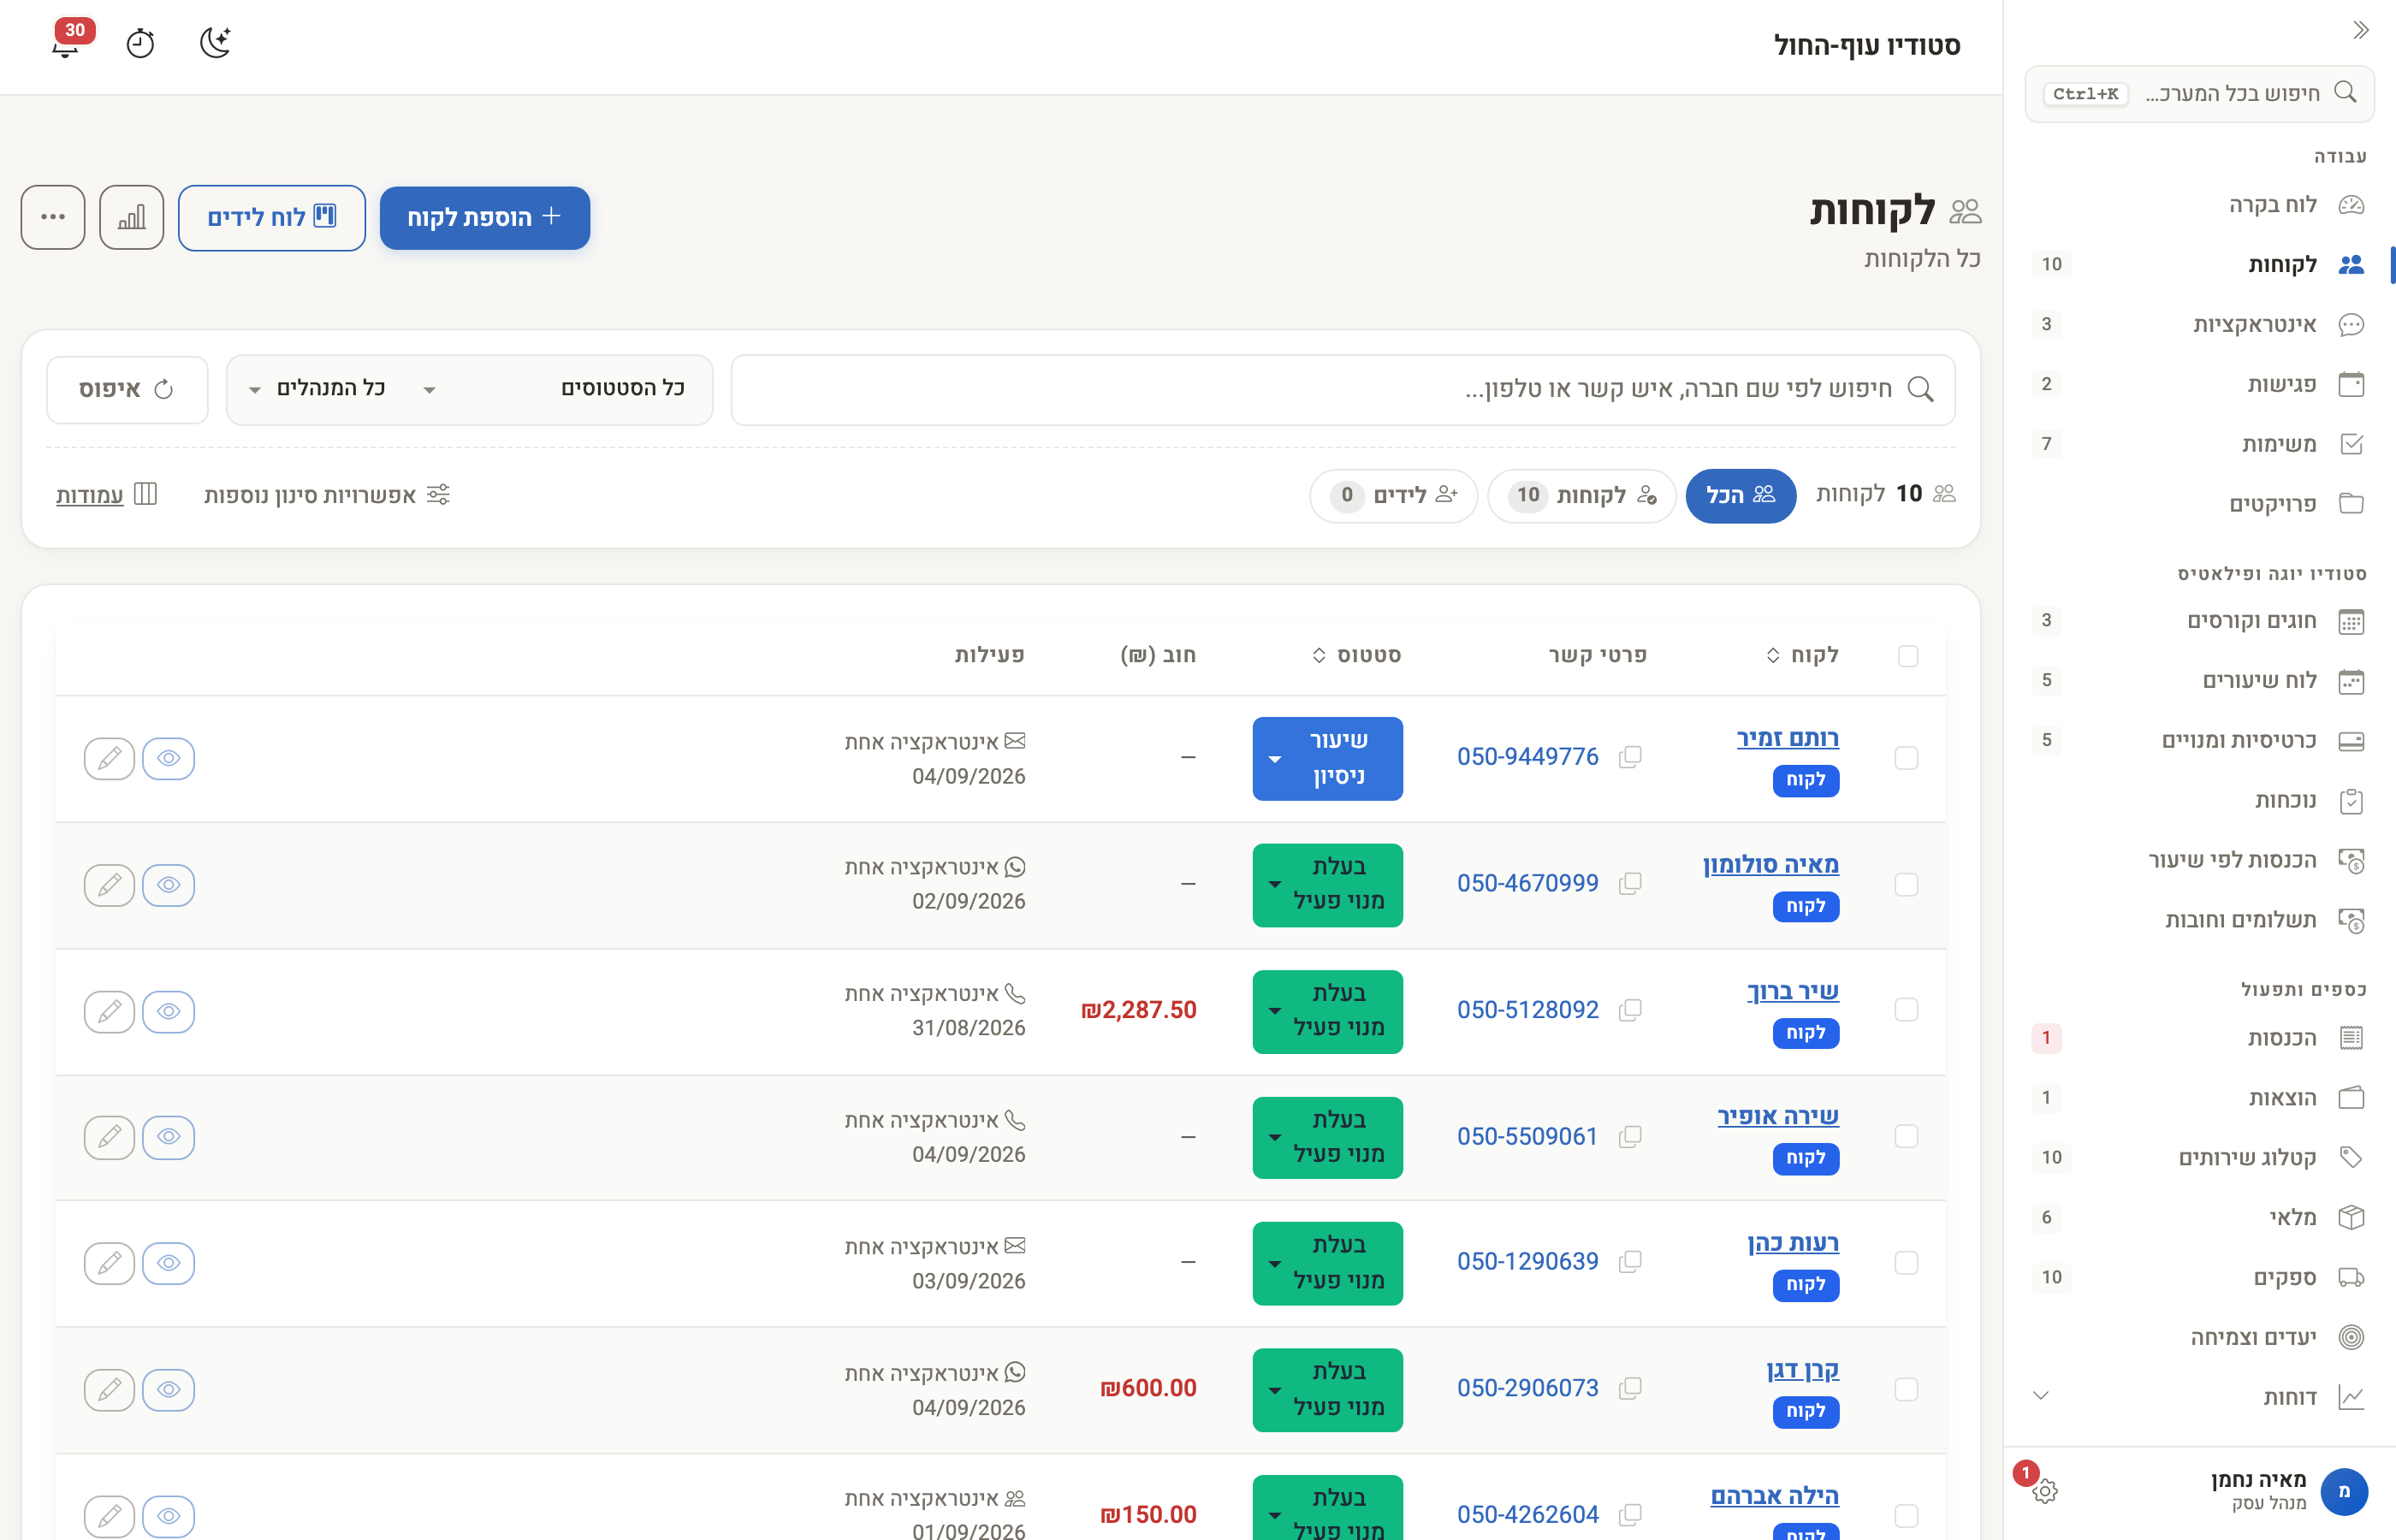Viewport: 2396px width, 1540px height.
Task: View שירה אופיר with eye icon
Action: [168, 1137]
